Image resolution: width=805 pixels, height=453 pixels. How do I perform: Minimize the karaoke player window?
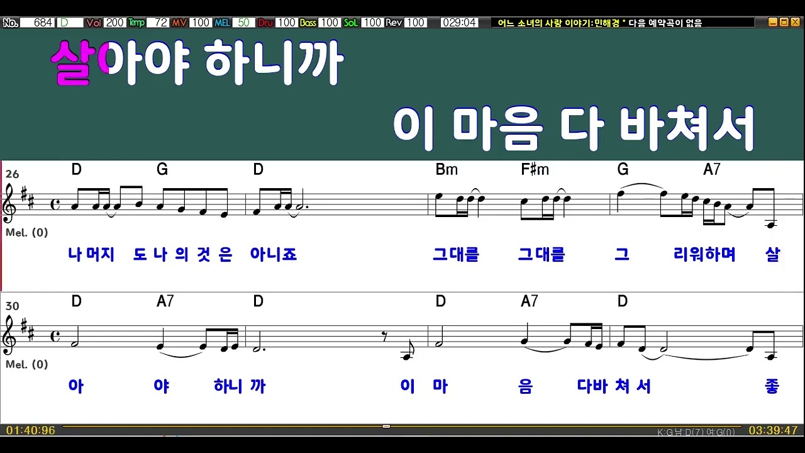pyautogui.click(x=773, y=22)
